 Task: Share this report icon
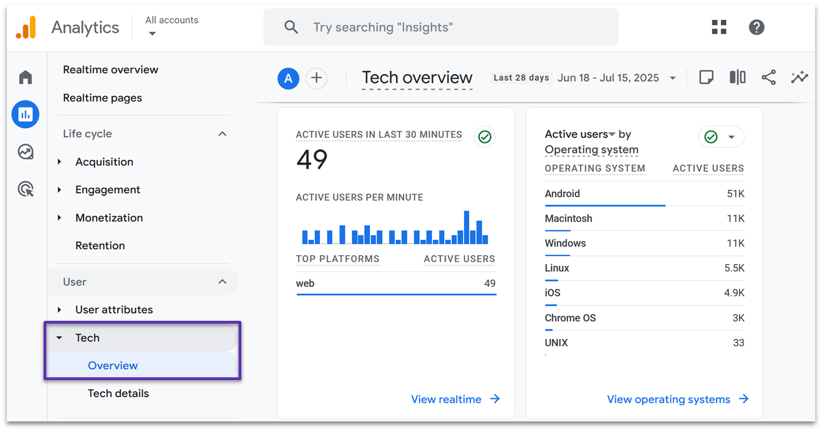(768, 77)
